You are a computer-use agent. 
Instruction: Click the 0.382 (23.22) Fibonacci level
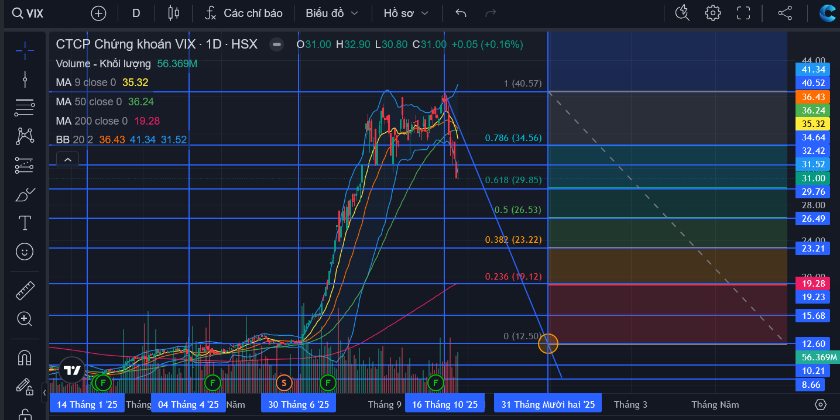pos(513,240)
